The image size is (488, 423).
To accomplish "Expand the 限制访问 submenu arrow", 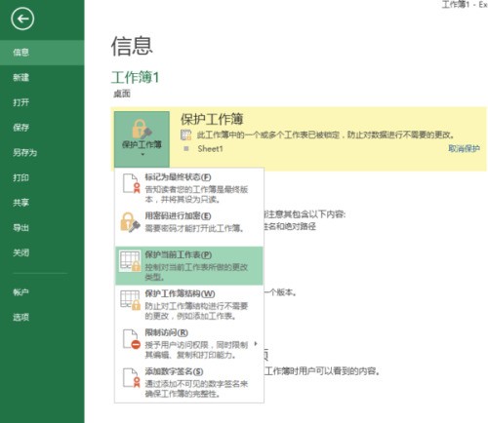I will (256, 343).
